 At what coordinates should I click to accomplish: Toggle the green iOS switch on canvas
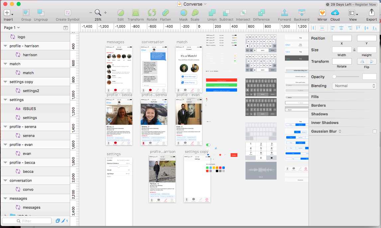click(x=208, y=145)
